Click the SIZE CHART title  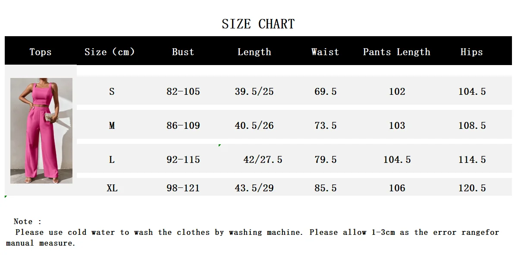click(258, 24)
